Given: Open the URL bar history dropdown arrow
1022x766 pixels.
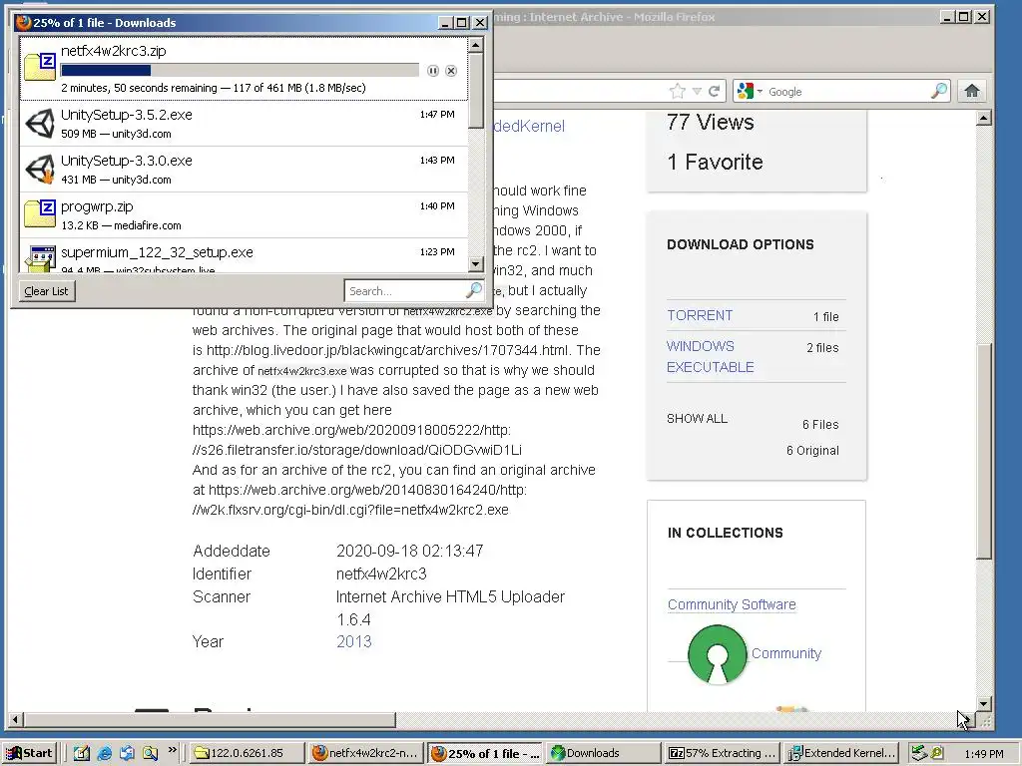Looking at the screenshot, I should tap(697, 91).
